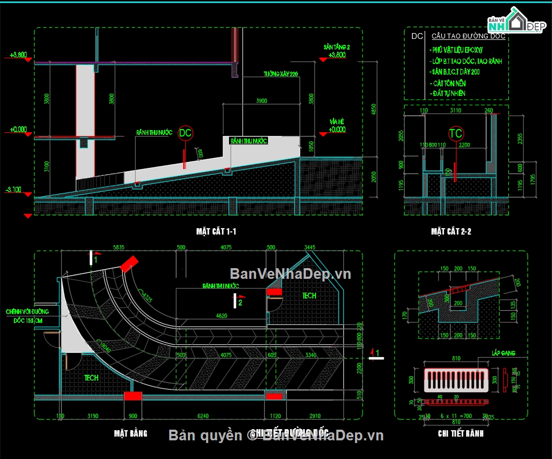Click the section flag numbered 2 in plan
The height and width of the screenshot is (459, 552).
240,301
